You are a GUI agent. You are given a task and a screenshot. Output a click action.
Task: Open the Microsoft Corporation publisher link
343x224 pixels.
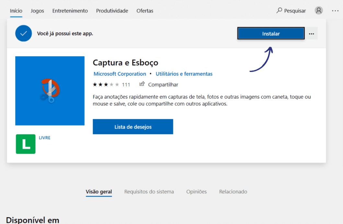(x=120, y=74)
